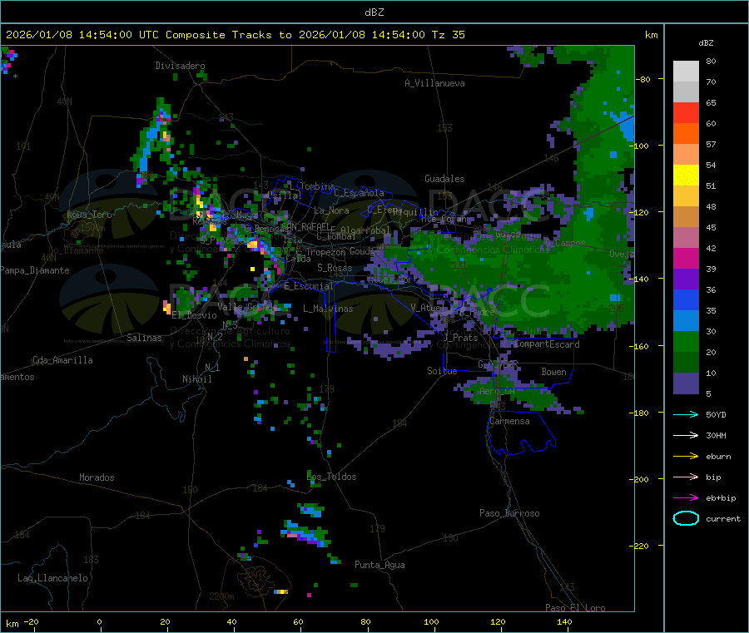Click the white 30HM arrow in legend
Viewport: 749px width, 633px height.
[x=686, y=435]
